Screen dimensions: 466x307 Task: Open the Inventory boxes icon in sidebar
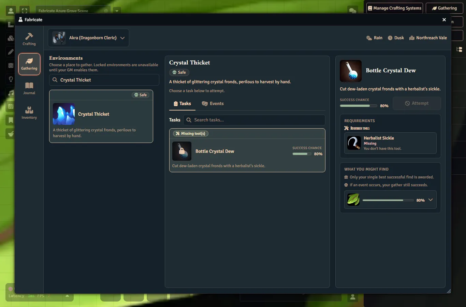tap(29, 110)
